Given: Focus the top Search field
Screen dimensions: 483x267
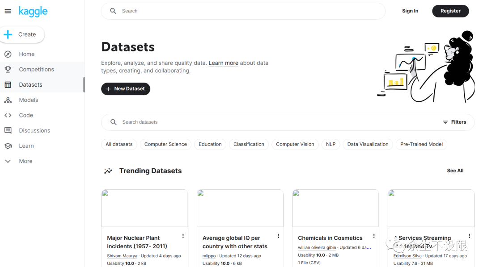Looking at the screenshot, I should 243,11.
